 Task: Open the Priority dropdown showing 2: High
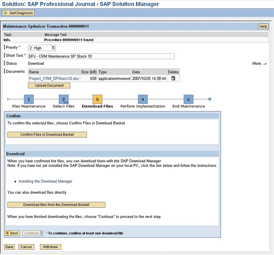pos(42,48)
